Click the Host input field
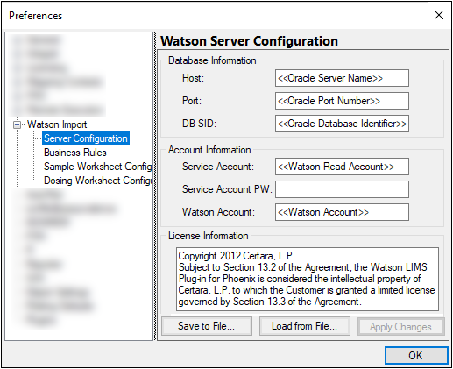Image resolution: width=453 pixels, height=369 pixels. (342, 78)
